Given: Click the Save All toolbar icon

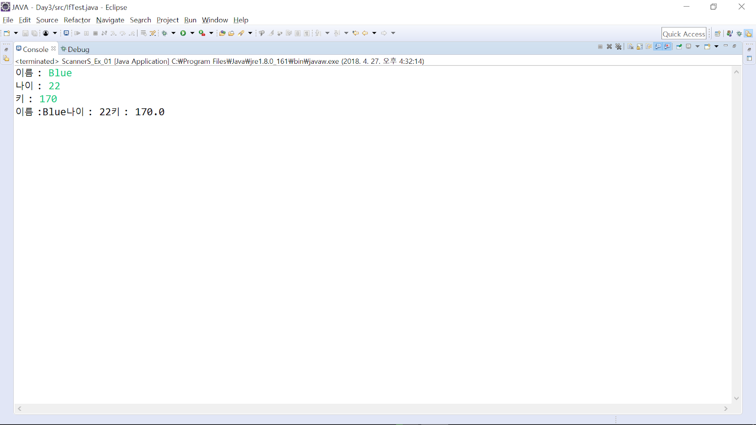Looking at the screenshot, I should click(x=34, y=33).
